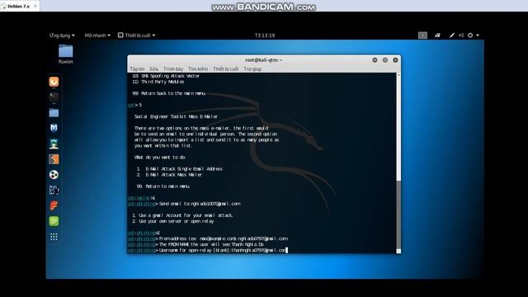
Task: Click the workspace indicator in top panel
Action: click(x=422, y=35)
